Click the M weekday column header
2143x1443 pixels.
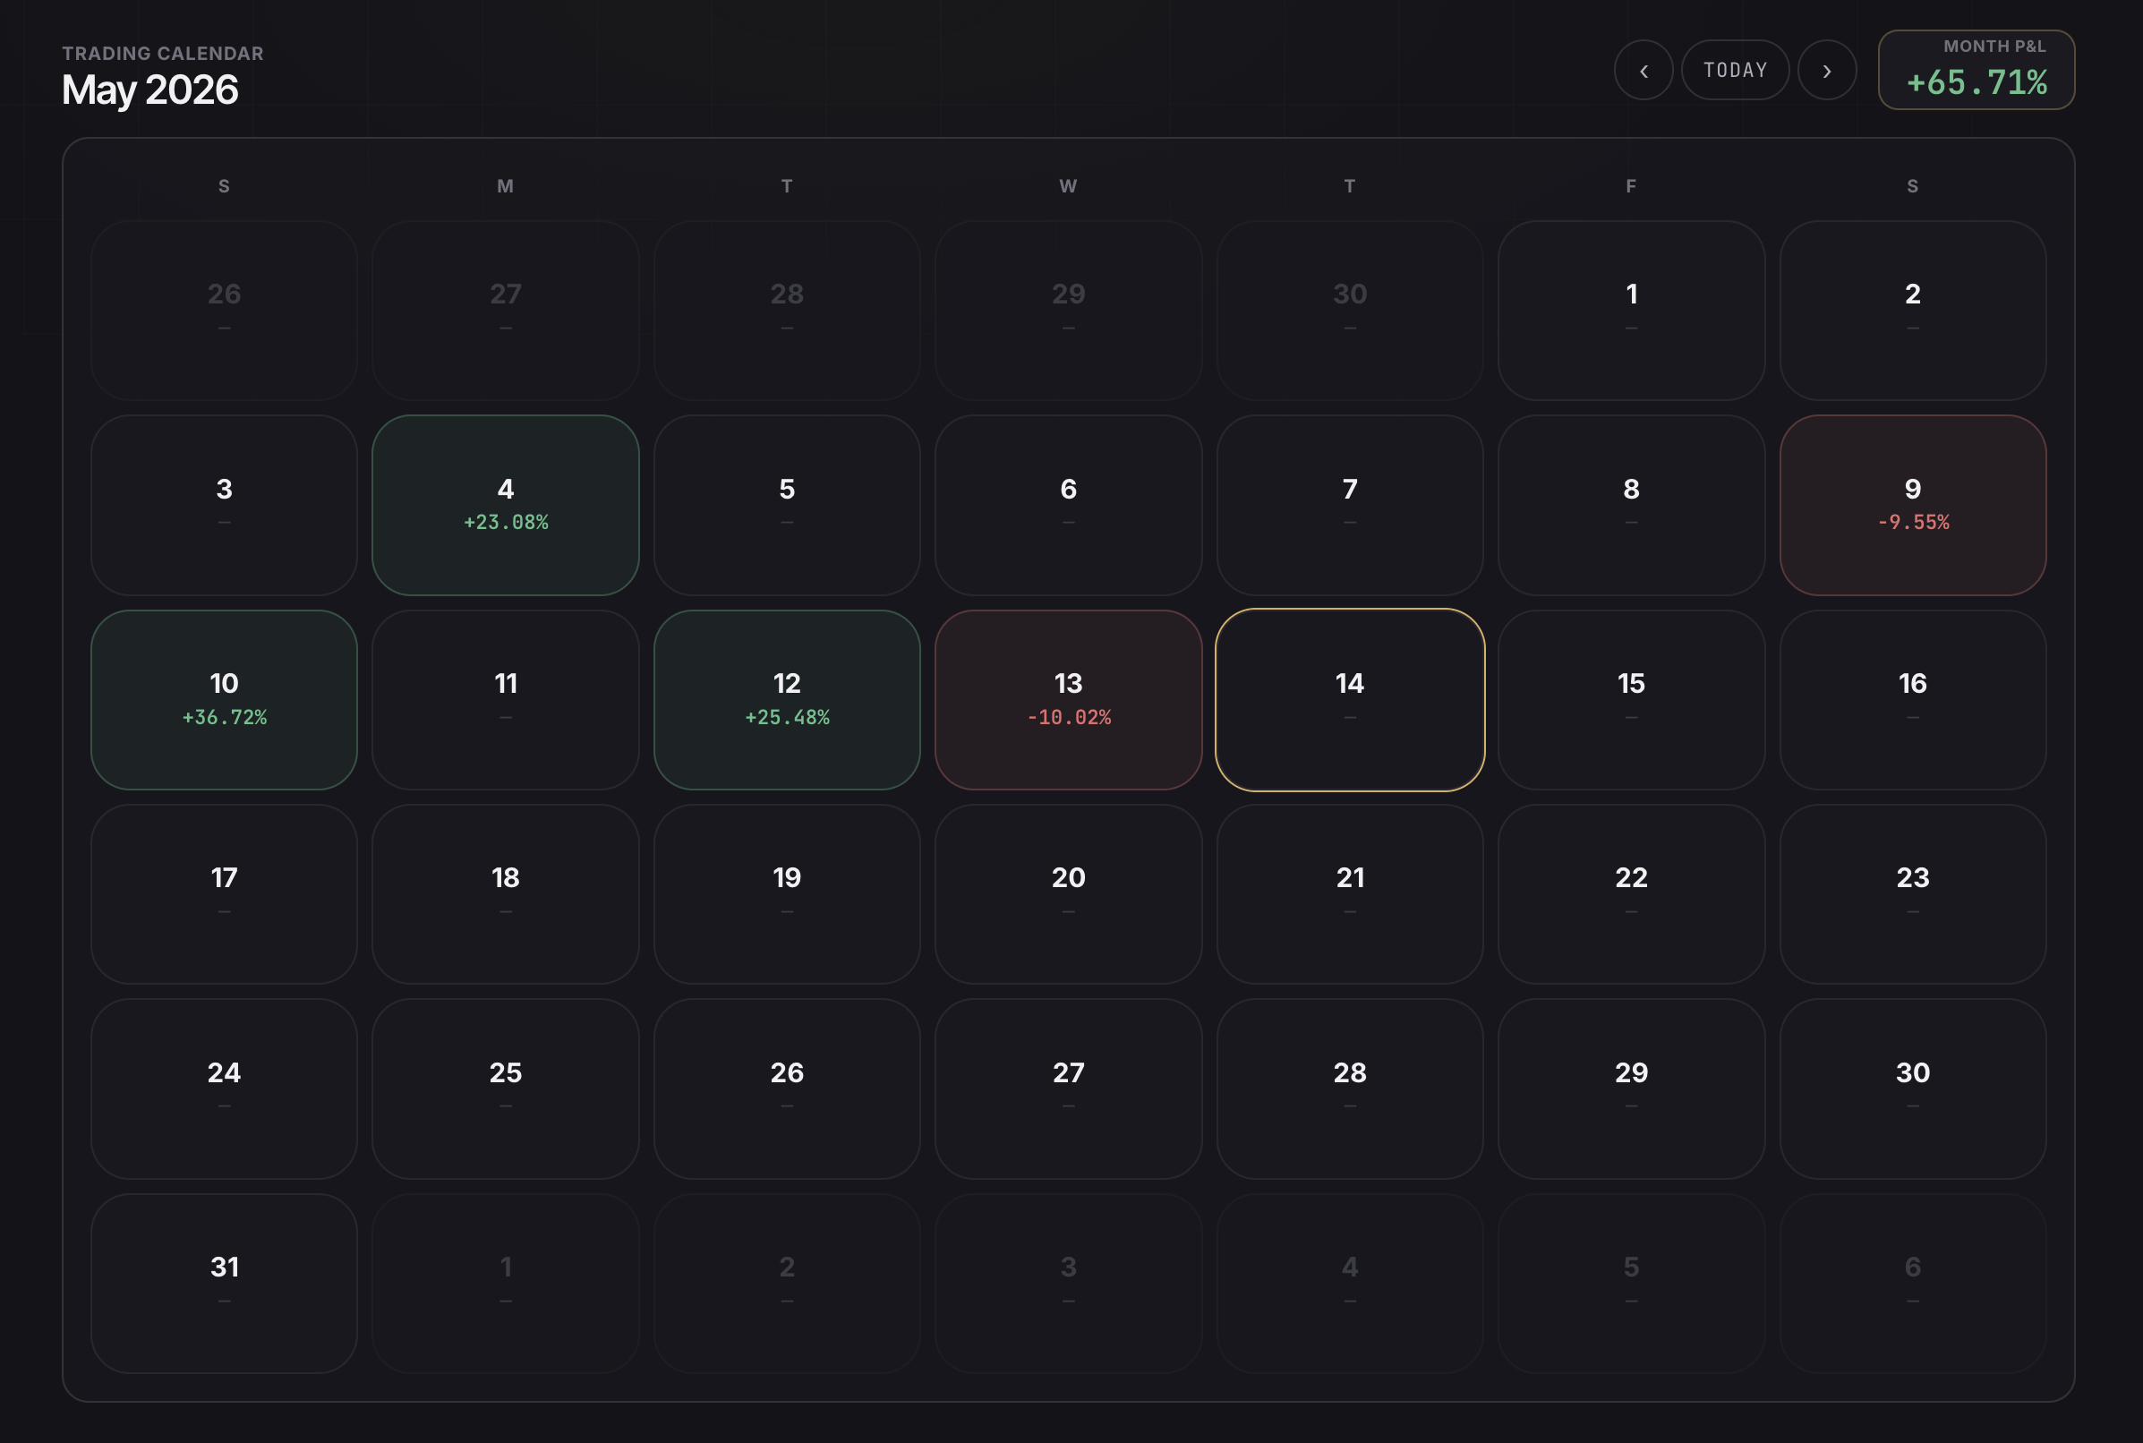click(x=505, y=186)
